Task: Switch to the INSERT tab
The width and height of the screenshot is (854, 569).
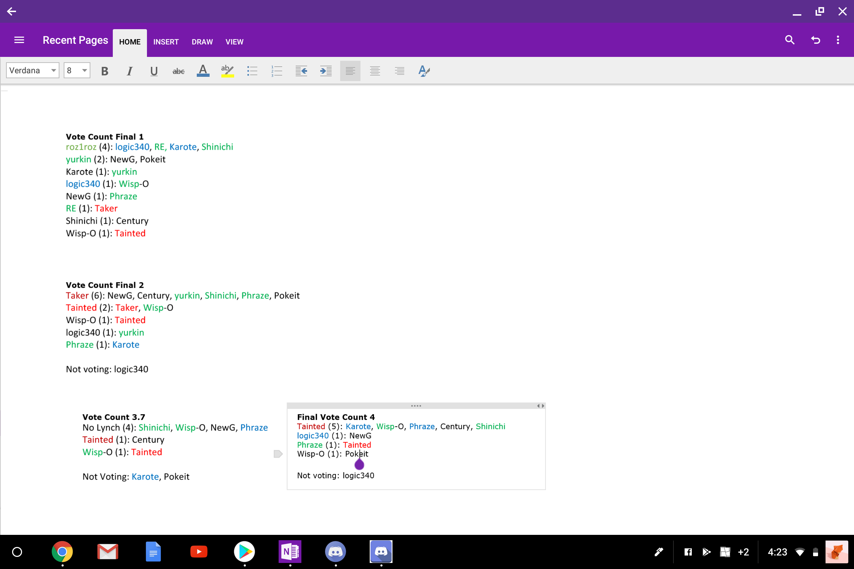Action: point(166,42)
